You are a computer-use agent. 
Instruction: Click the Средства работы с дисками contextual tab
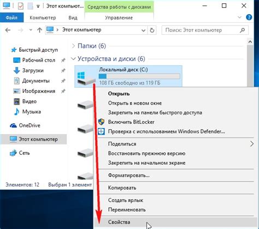pos(119,7)
